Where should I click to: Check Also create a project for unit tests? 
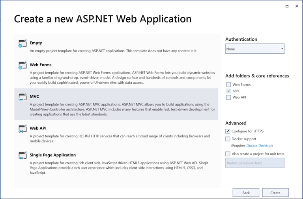(x=228, y=154)
